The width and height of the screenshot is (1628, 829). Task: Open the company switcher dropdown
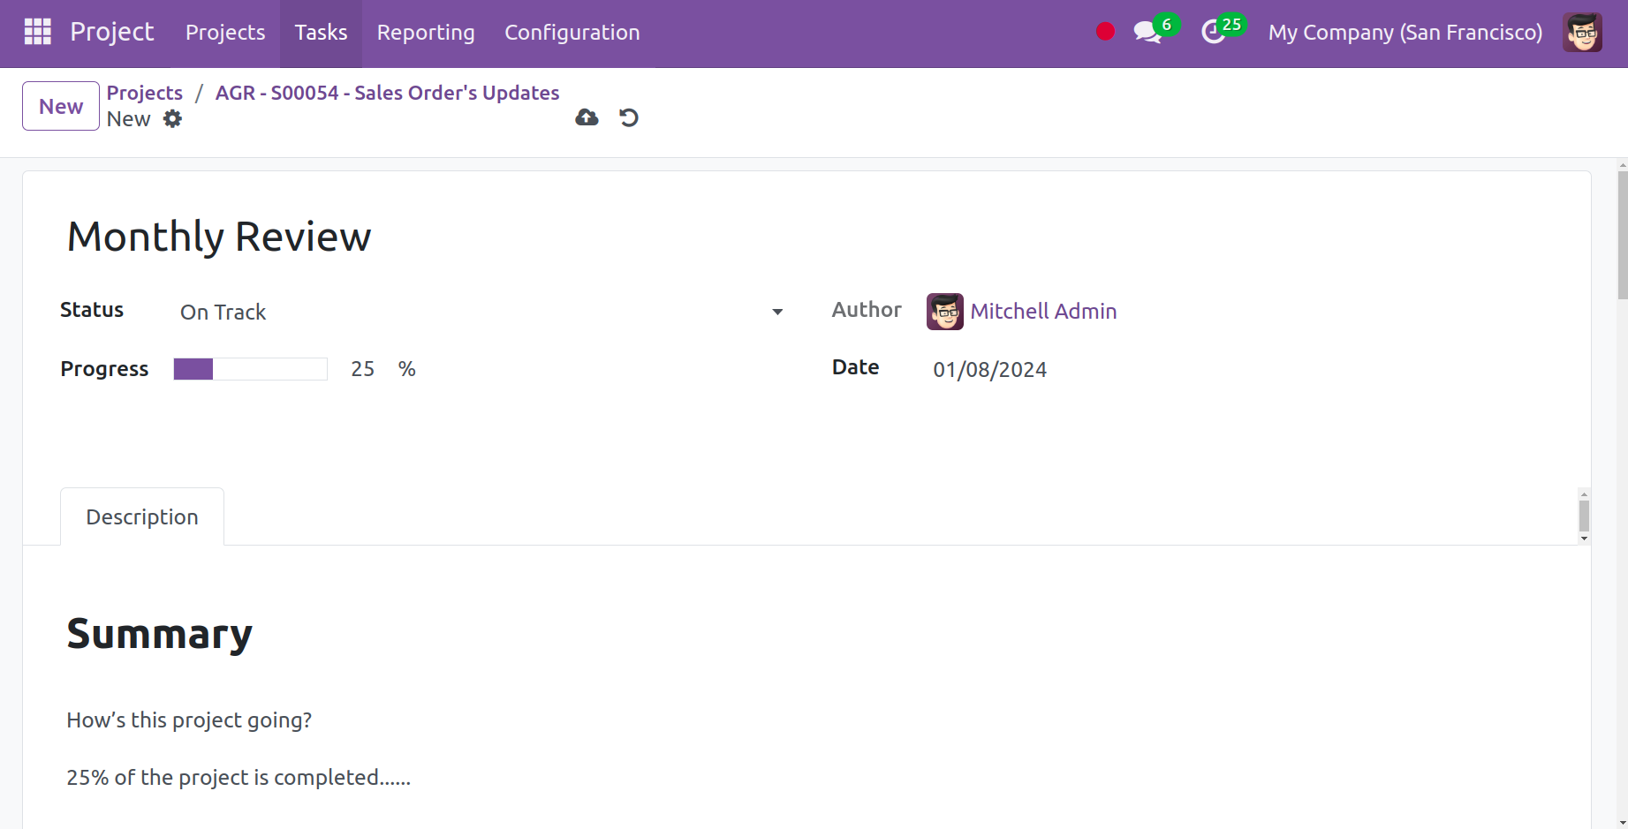[1405, 33]
